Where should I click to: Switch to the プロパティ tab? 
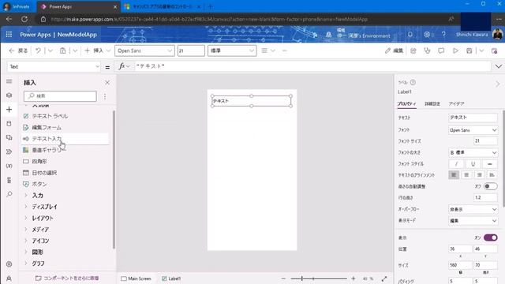coord(406,103)
